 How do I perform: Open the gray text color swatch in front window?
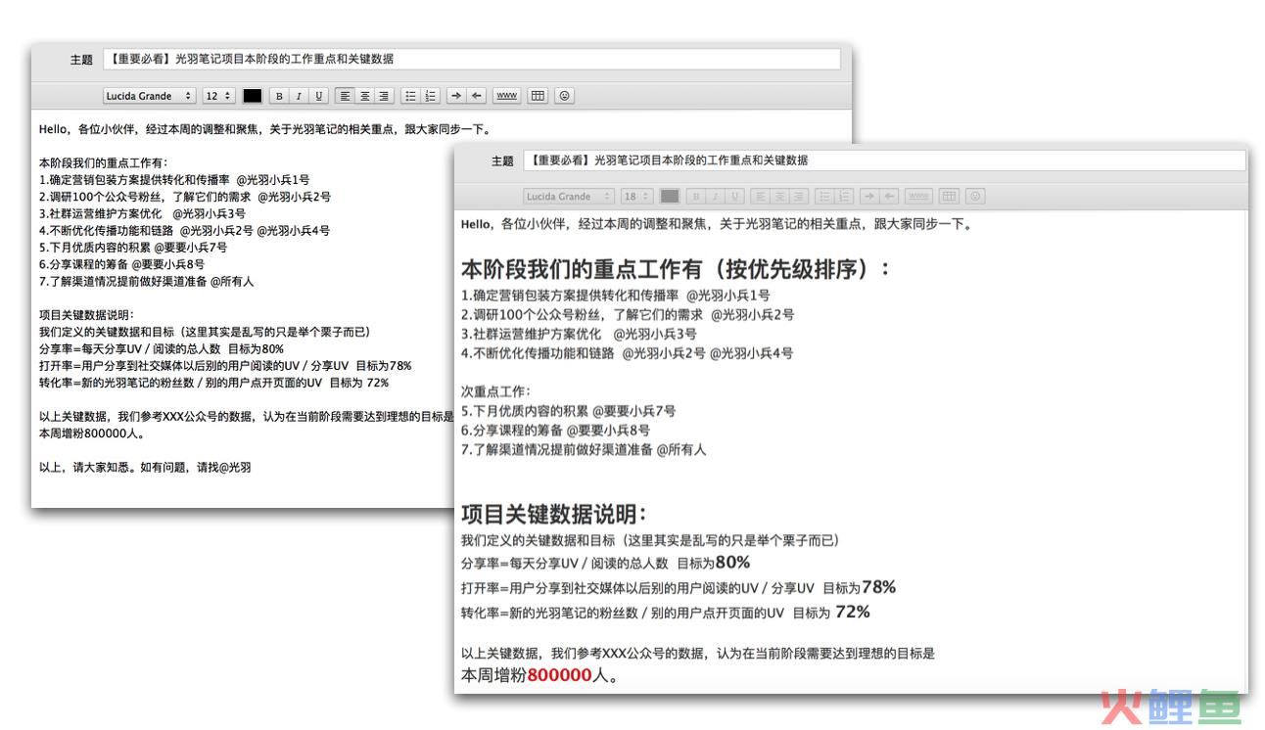pyautogui.click(x=670, y=197)
